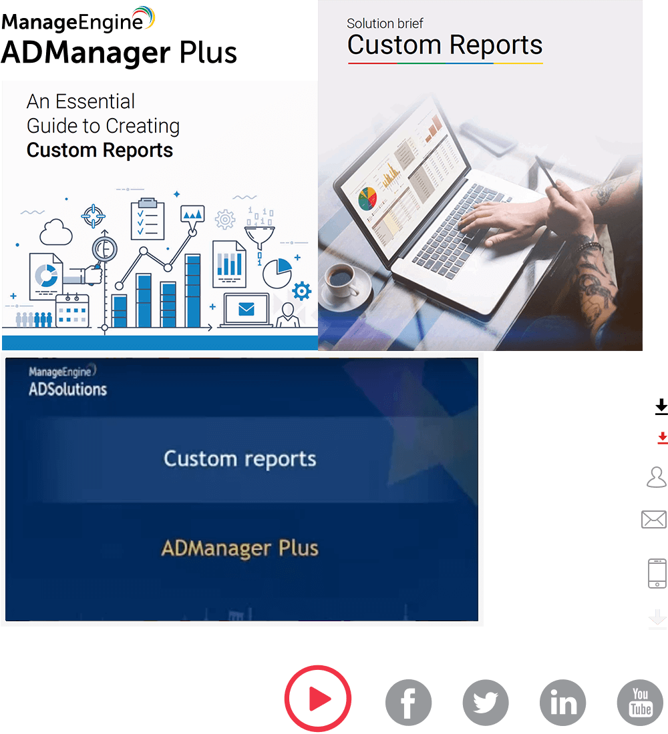This screenshot has height=734, width=668.
Task: Click the 'Custom reports' text in the video
Action: [x=240, y=459]
